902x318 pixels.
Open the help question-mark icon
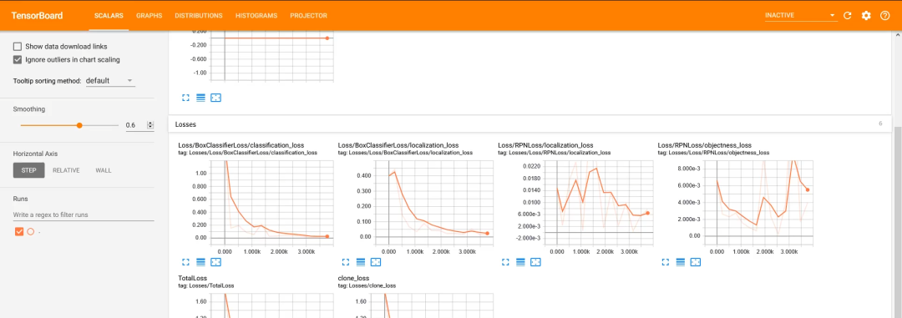click(x=885, y=16)
